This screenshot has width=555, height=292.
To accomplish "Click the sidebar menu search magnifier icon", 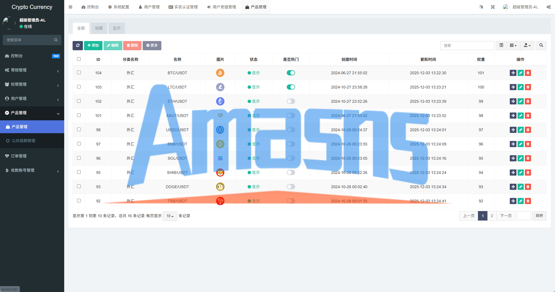I will coord(56,40).
